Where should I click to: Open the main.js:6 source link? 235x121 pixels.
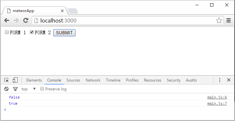tap(217, 98)
